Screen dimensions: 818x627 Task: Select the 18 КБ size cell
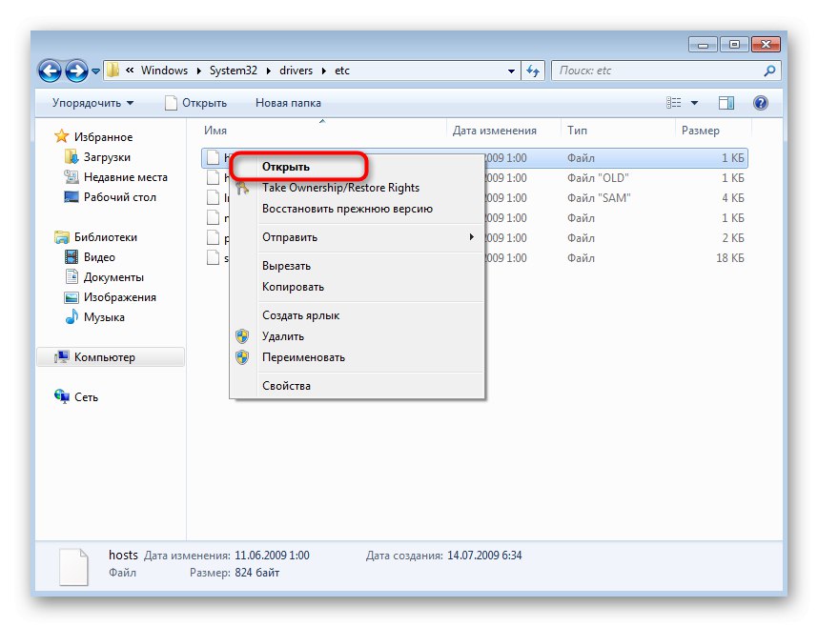pyautogui.click(x=730, y=258)
